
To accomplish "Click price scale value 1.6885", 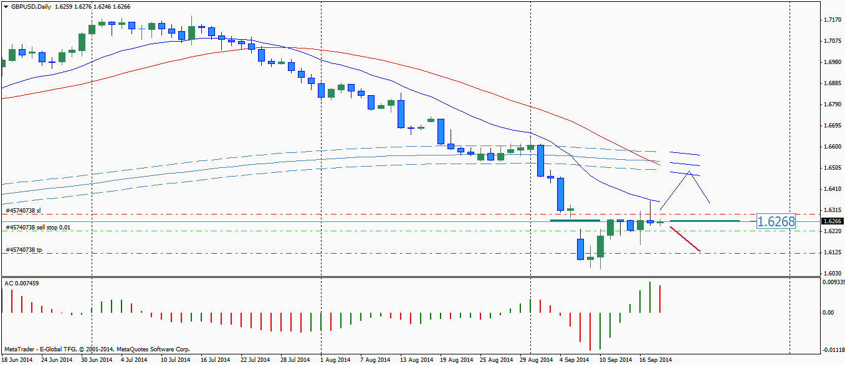I will pos(833,83).
